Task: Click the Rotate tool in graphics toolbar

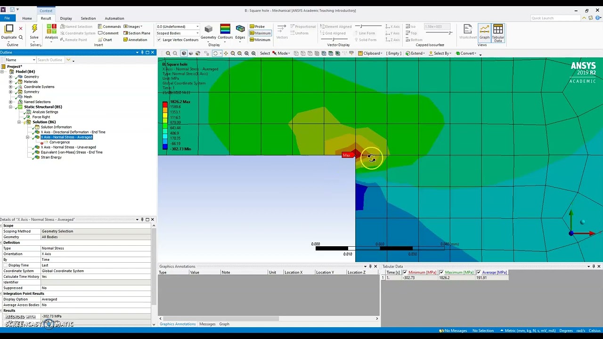Action: pos(215,53)
